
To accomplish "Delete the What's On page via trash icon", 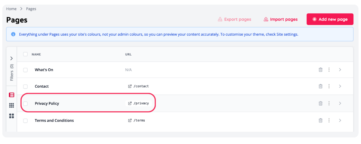I will pos(321,70).
